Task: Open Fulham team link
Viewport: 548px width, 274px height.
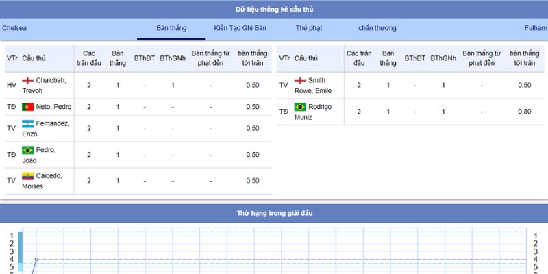Action: tap(535, 28)
